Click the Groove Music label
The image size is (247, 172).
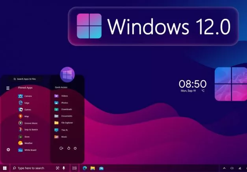tap(31, 123)
